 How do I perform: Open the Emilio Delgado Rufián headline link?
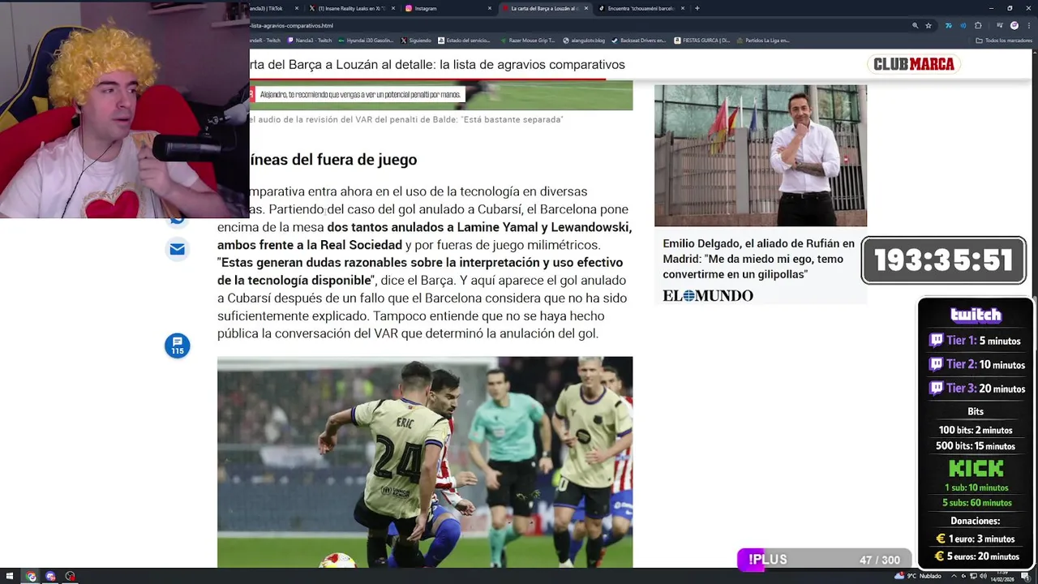coord(758,259)
